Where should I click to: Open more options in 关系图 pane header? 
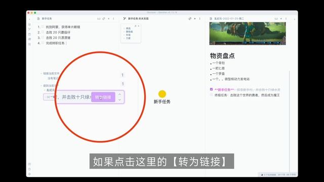click(200, 19)
